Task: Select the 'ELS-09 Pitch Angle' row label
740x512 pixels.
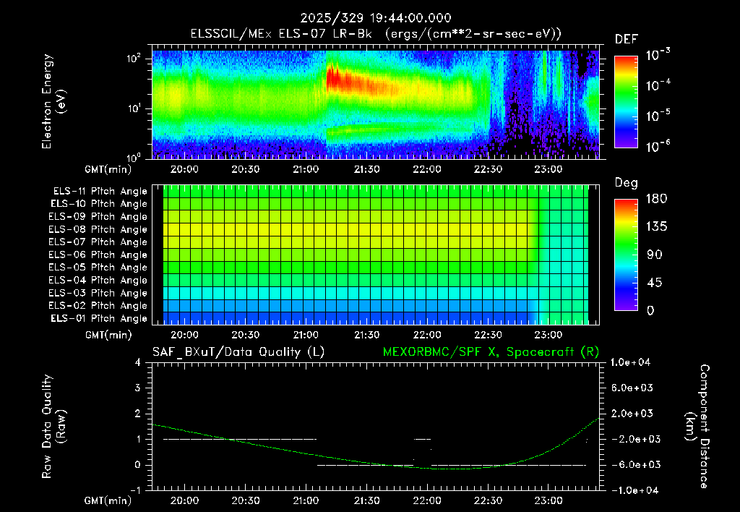Action: pos(98,217)
